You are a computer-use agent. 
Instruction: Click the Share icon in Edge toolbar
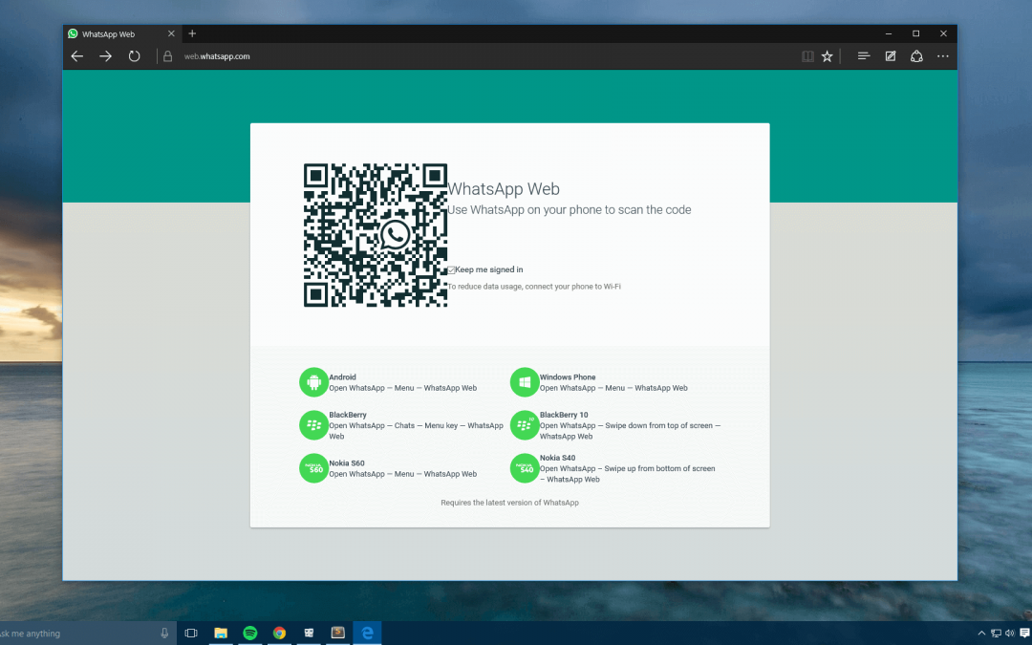coord(916,56)
